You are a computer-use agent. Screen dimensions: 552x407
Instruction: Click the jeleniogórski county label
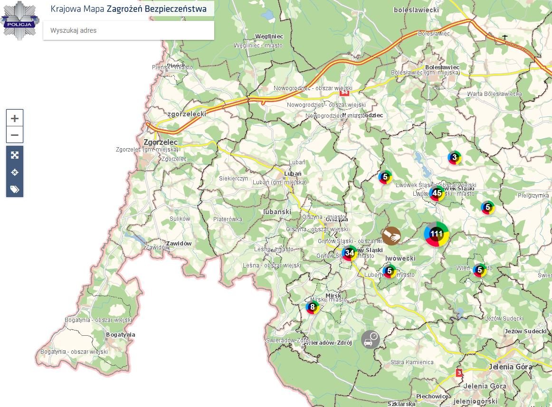pos(475,401)
